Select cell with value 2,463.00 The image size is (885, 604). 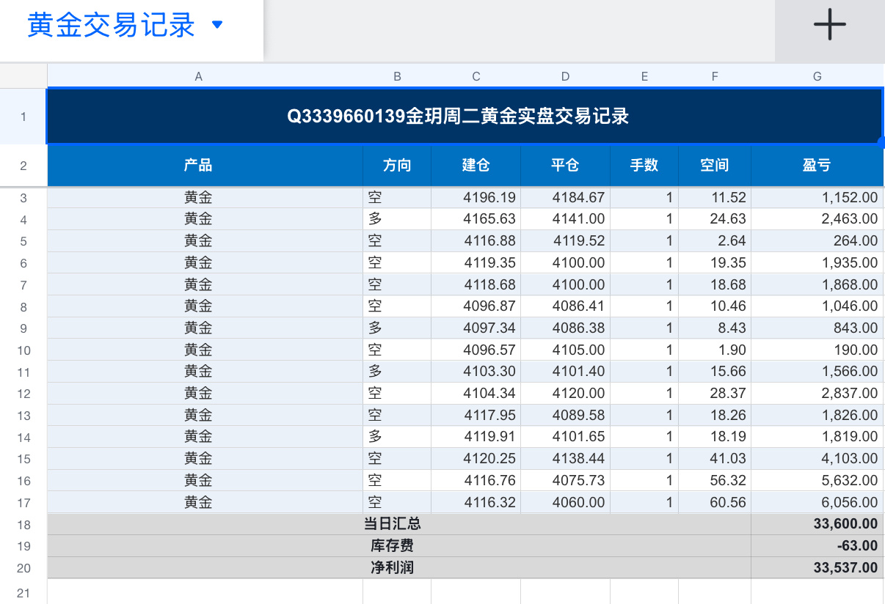pyautogui.click(x=817, y=218)
